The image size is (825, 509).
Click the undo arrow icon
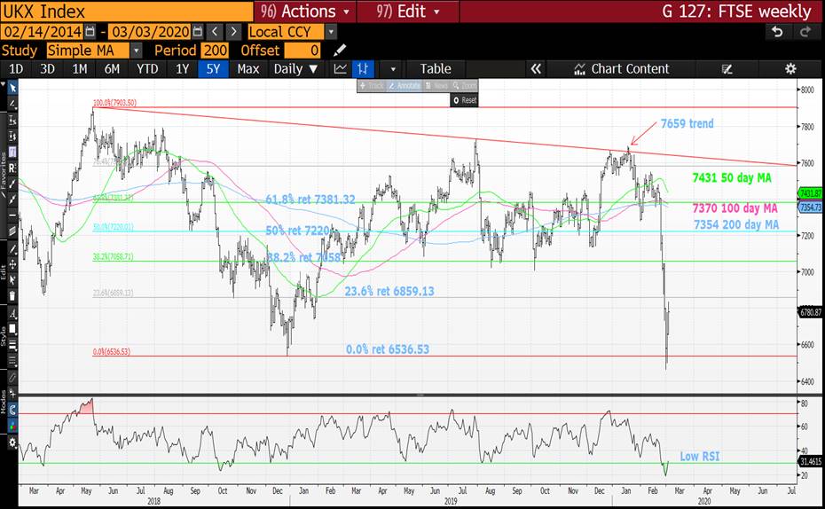click(777, 32)
